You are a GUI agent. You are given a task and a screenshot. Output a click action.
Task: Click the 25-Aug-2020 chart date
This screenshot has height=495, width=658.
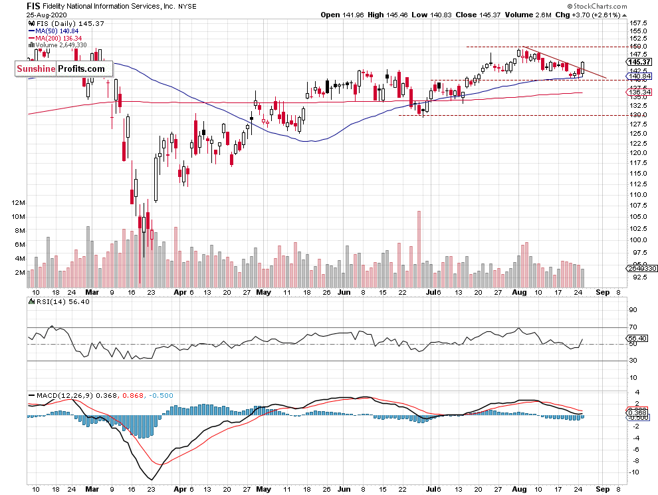pyautogui.click(x=46, y=15)
